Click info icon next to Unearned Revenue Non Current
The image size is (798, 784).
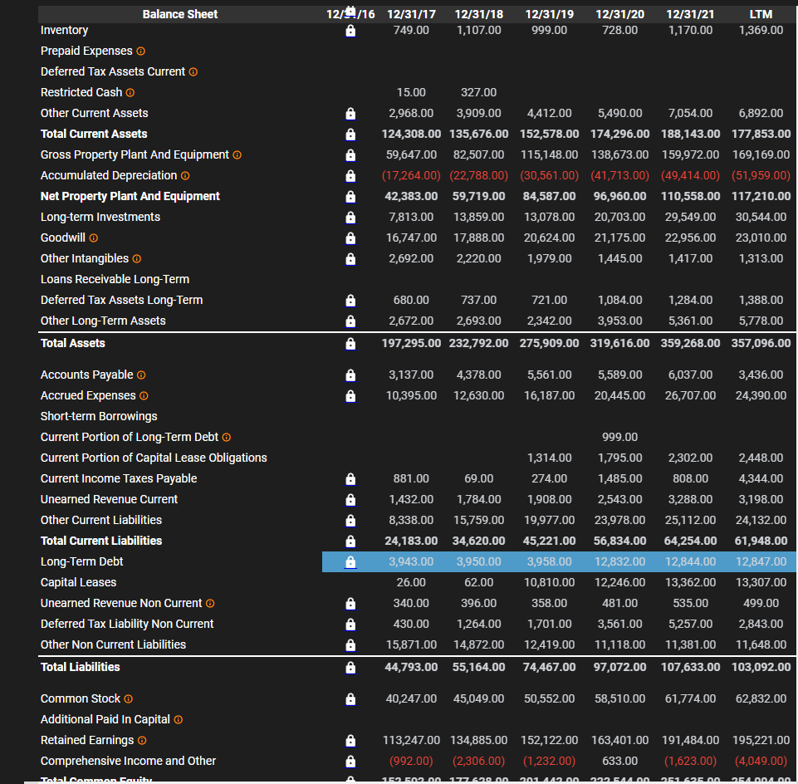pyautogui.click(x=210, y=603)
